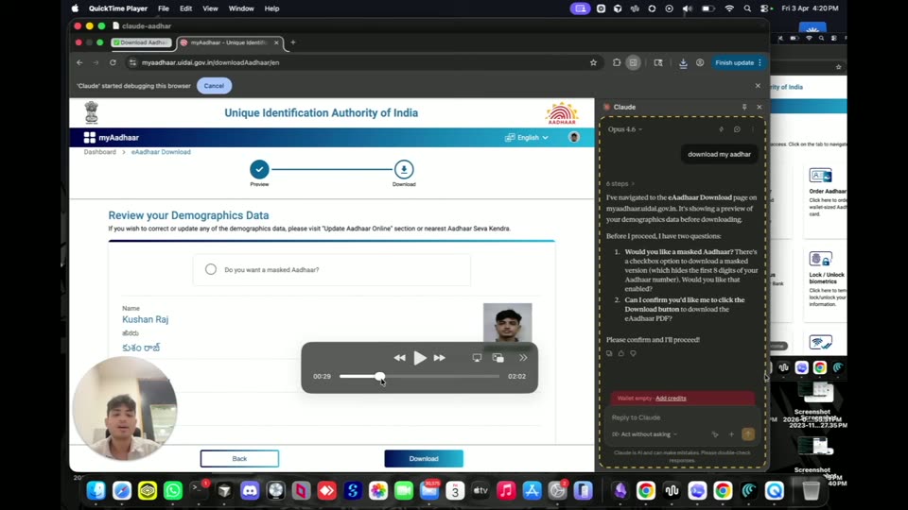Click the profile avatar in myAadhaar header
The image size is (908, 510).
574,137
